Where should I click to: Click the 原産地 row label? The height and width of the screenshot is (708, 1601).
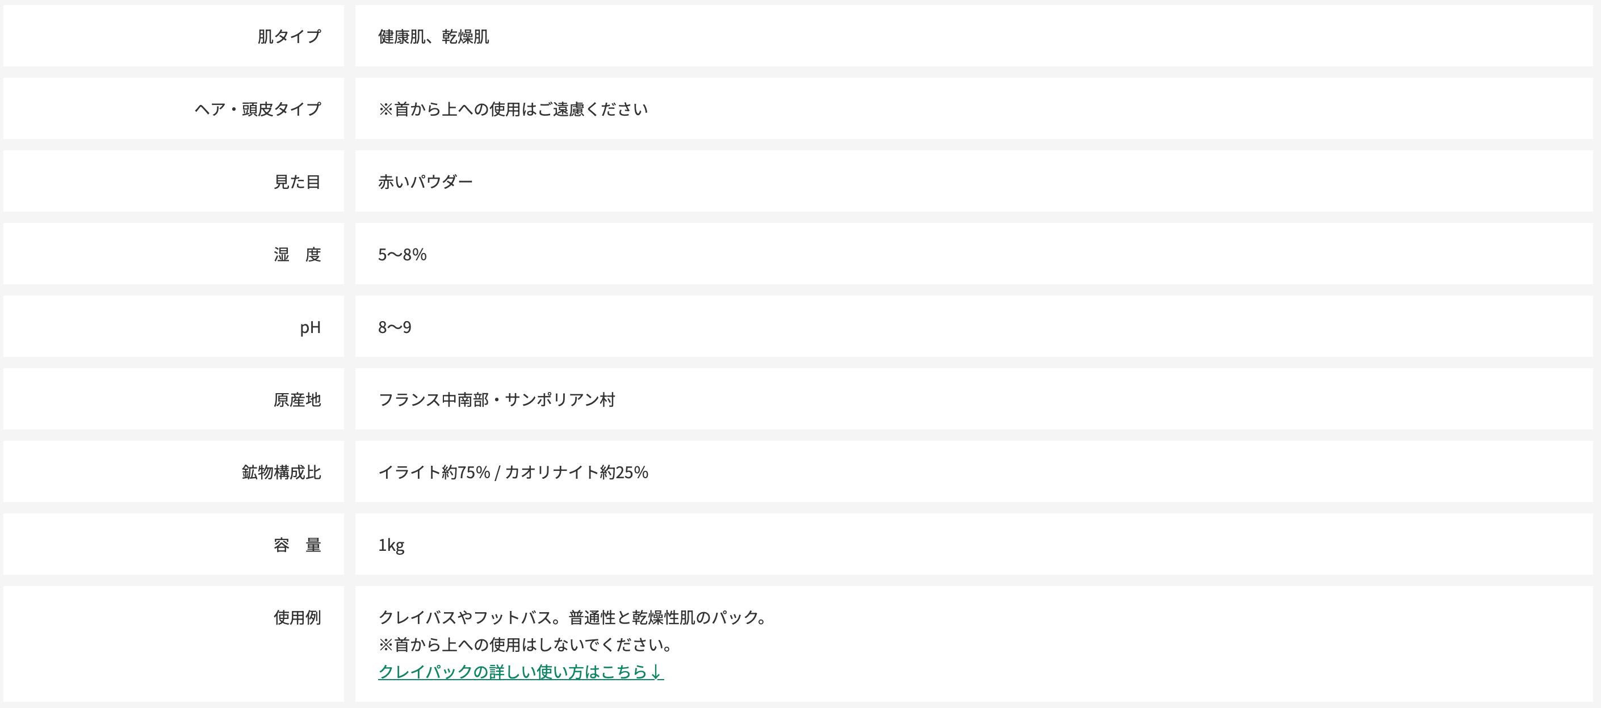pos(297,400)
